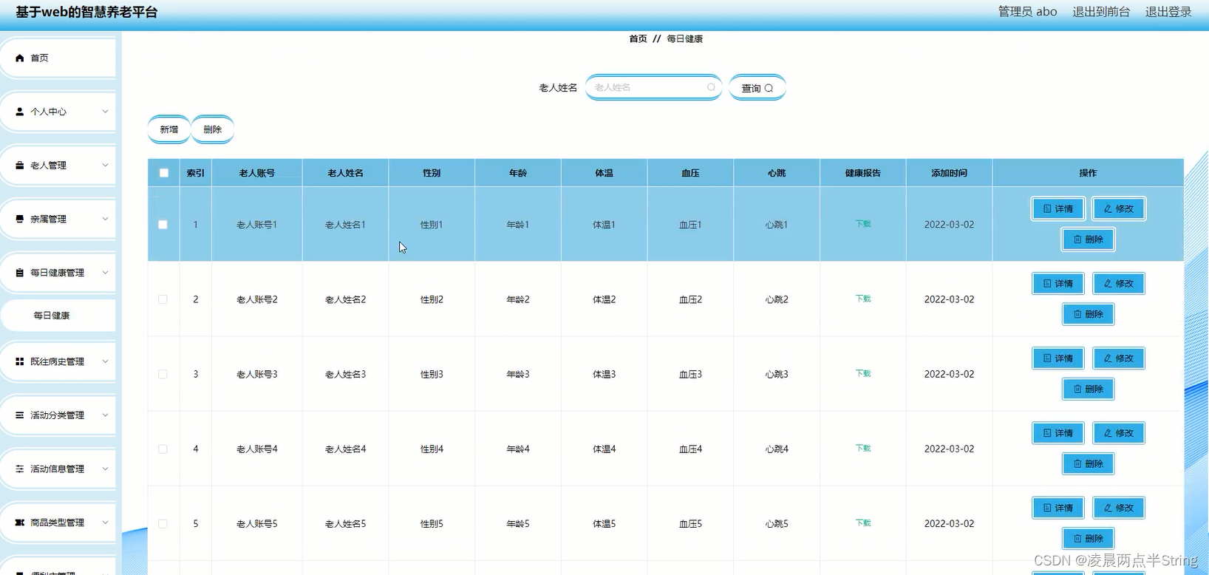The width and height of the screenshot is (1209, 575).
Task: Click the 添加时间 column header
Action: point(949,173)
